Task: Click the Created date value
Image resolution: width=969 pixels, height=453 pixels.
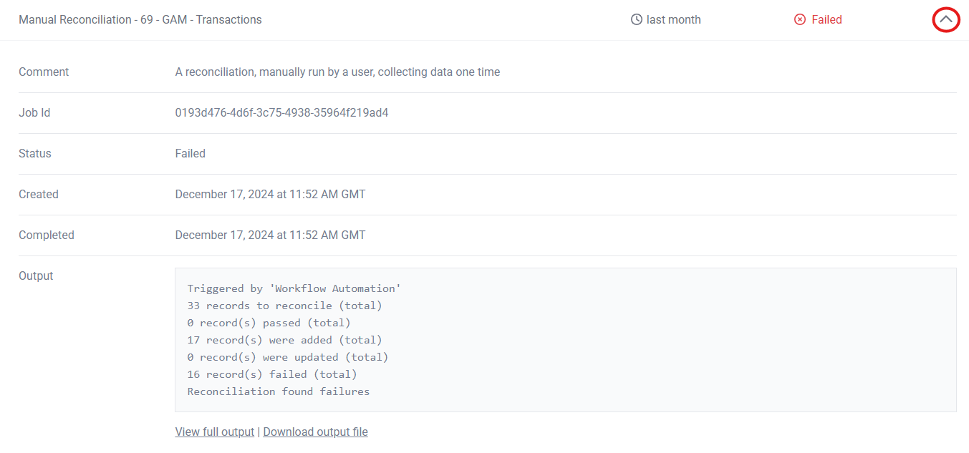Action: [x=270, y=194]
